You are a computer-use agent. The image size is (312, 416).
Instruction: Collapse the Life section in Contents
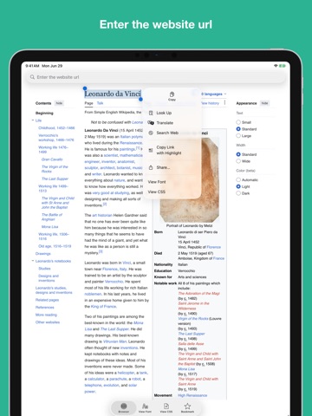33,120
